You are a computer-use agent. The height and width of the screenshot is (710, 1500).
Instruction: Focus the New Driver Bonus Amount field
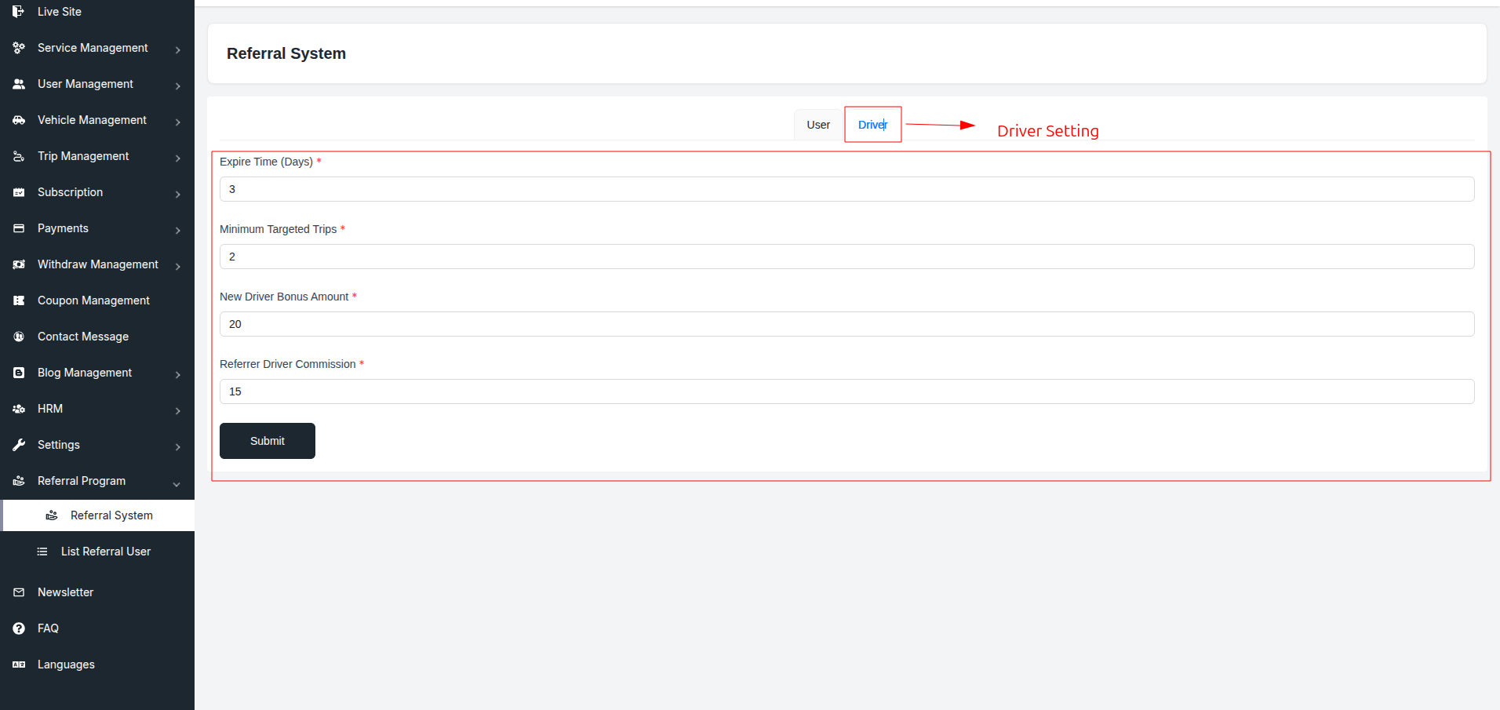(x=846, y=324)
